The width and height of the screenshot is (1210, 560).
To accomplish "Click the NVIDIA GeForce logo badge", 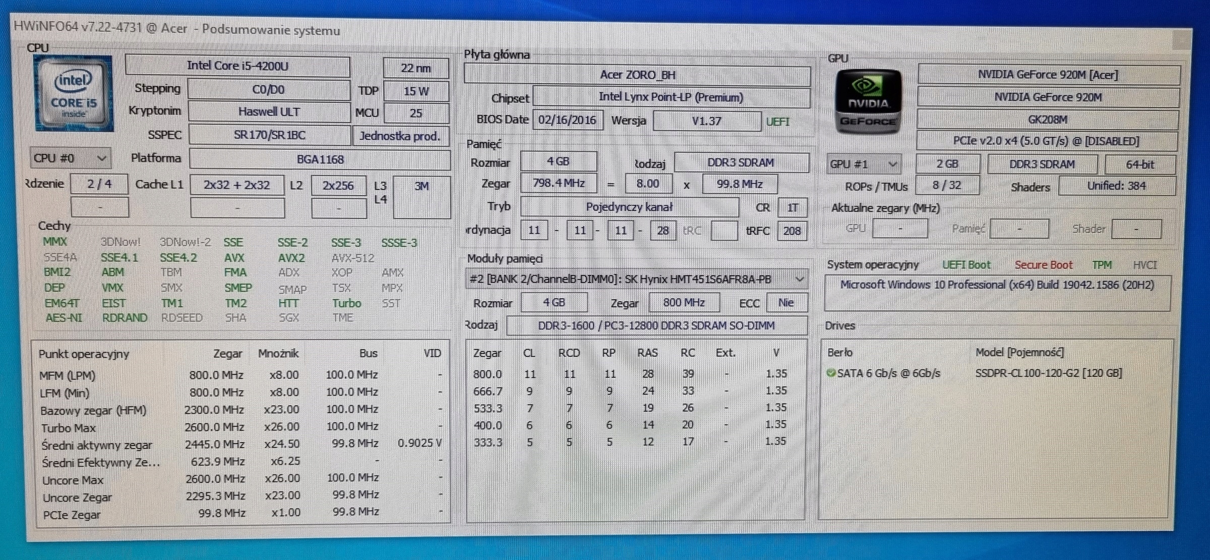I will click(x=868, y=102).
